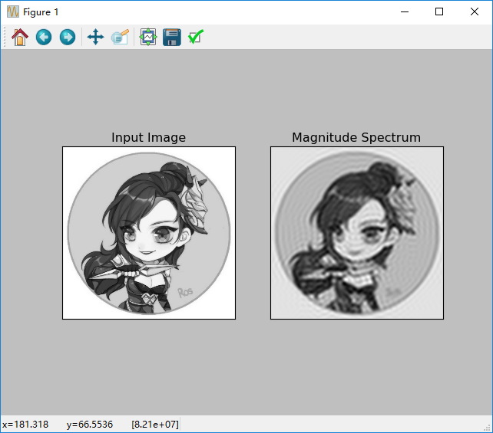Image resolution: width=493 pixels, height=433 pixels.
Task: Go back to previous view
Action: (44, 37)
